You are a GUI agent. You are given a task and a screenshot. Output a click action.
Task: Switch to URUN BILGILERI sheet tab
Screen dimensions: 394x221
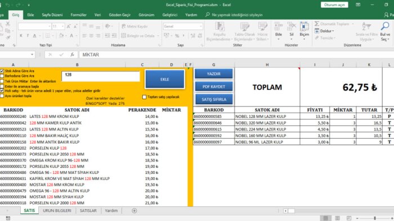pos(57,211)
